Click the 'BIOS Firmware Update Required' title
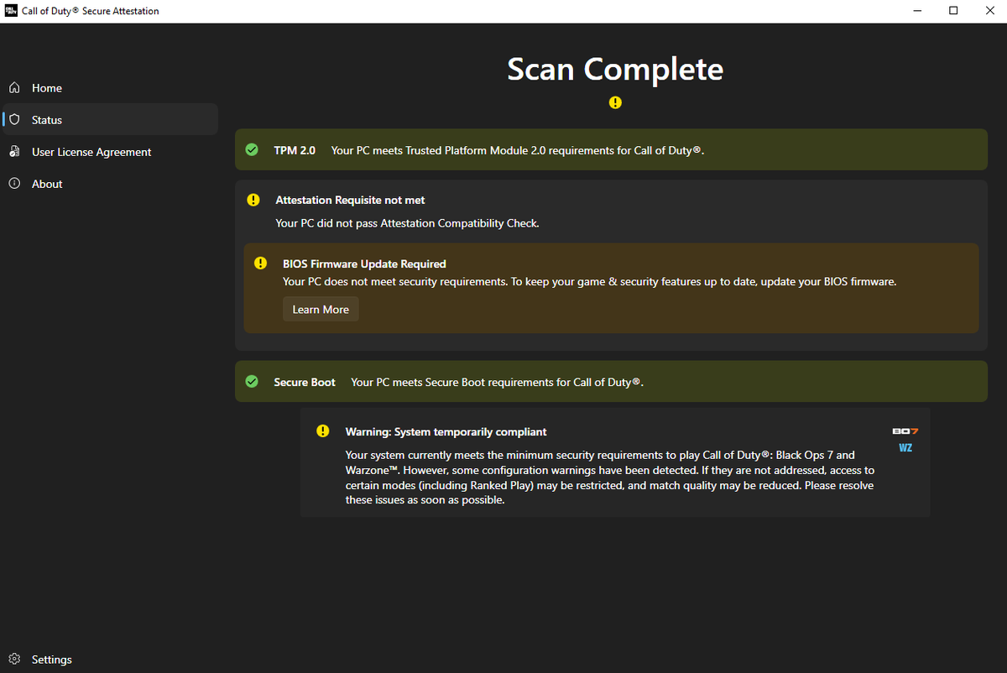Viewport: 1007px width, 673px height. coord(364,263)
